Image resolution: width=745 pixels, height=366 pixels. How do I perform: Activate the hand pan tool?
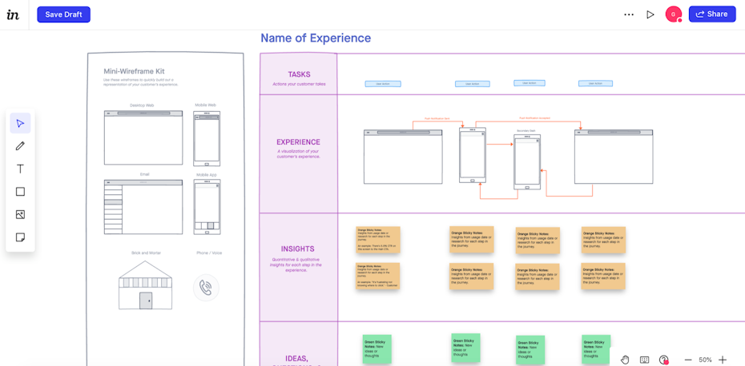click(625, 360)
